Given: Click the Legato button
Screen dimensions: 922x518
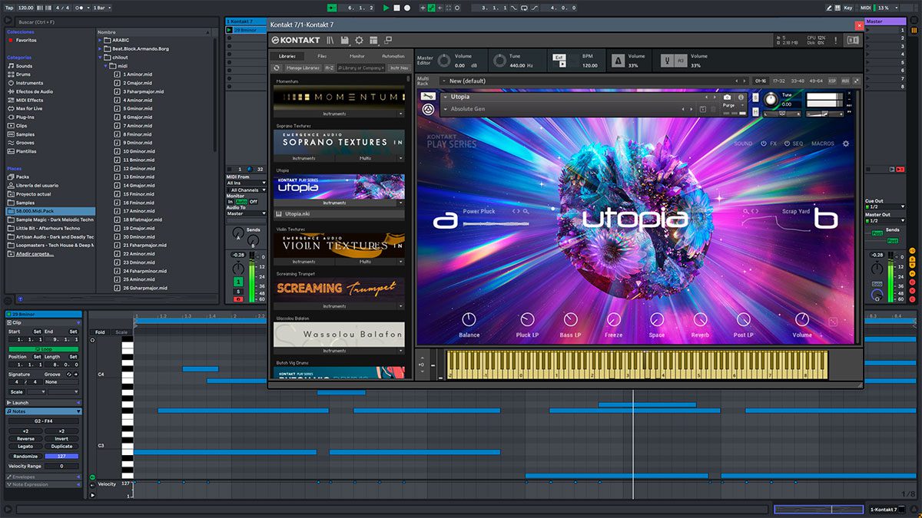Looking at the screenshot, I should click(x=25, y=447).
